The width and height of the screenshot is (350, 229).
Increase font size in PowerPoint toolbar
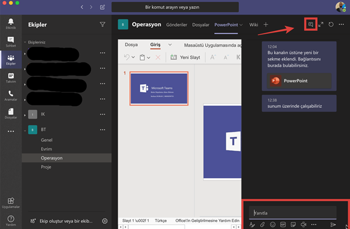213,58
